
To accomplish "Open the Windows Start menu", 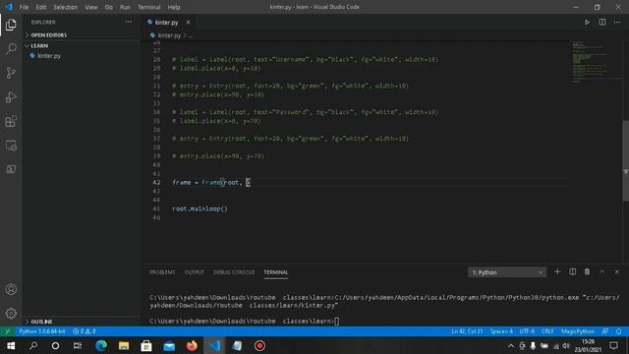I will [11, 345].
